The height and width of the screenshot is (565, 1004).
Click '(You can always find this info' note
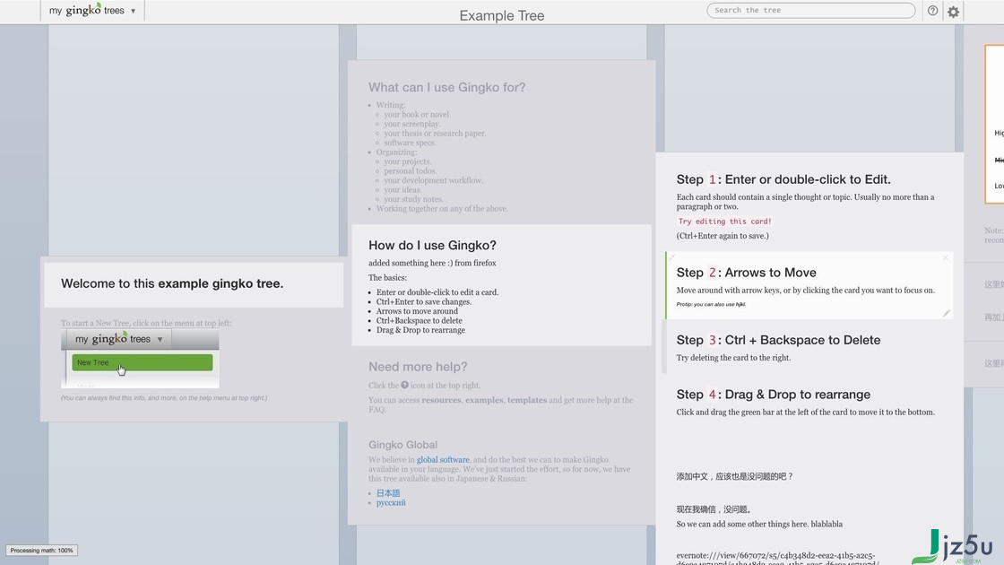tap(164, 398)
